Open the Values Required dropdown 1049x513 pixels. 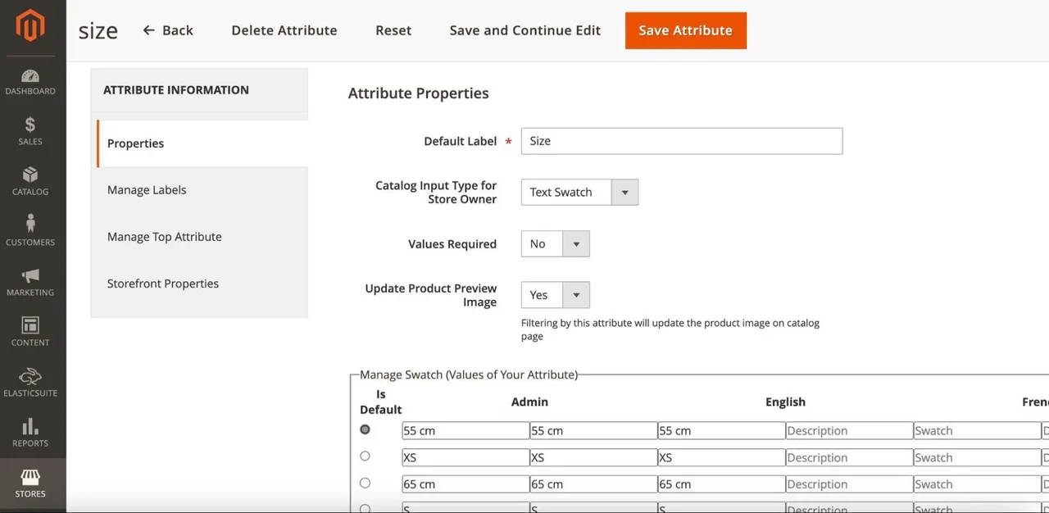[x=555, y=244]
